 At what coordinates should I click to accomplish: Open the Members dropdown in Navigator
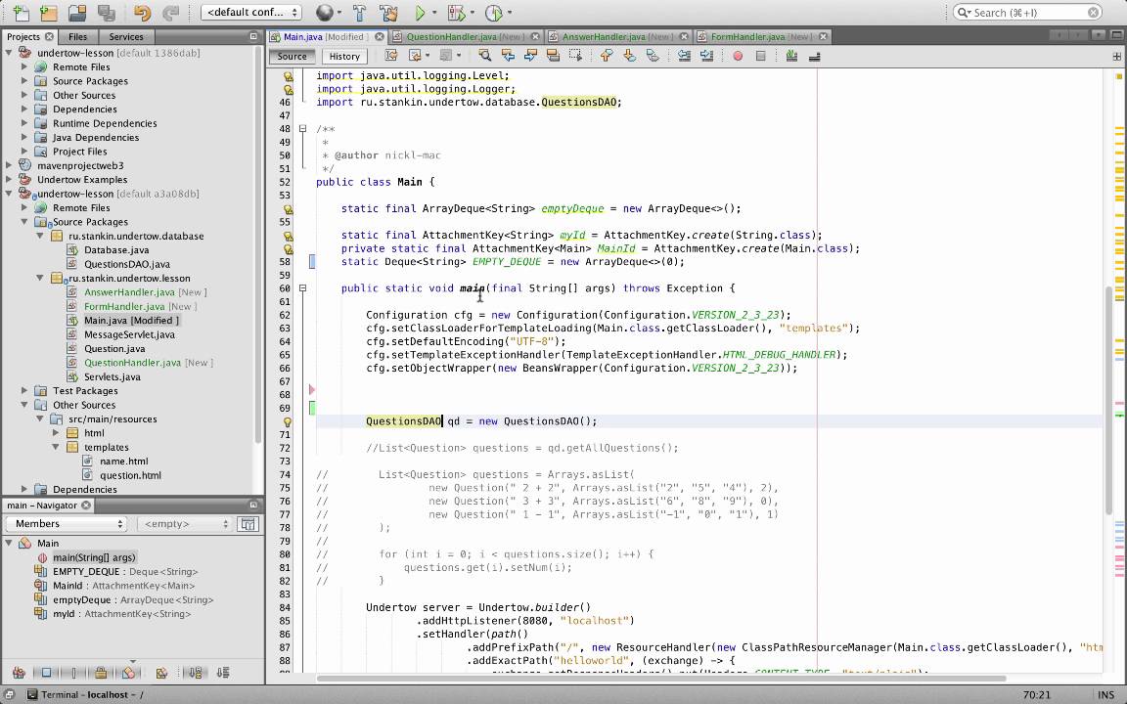click(68, 524)
